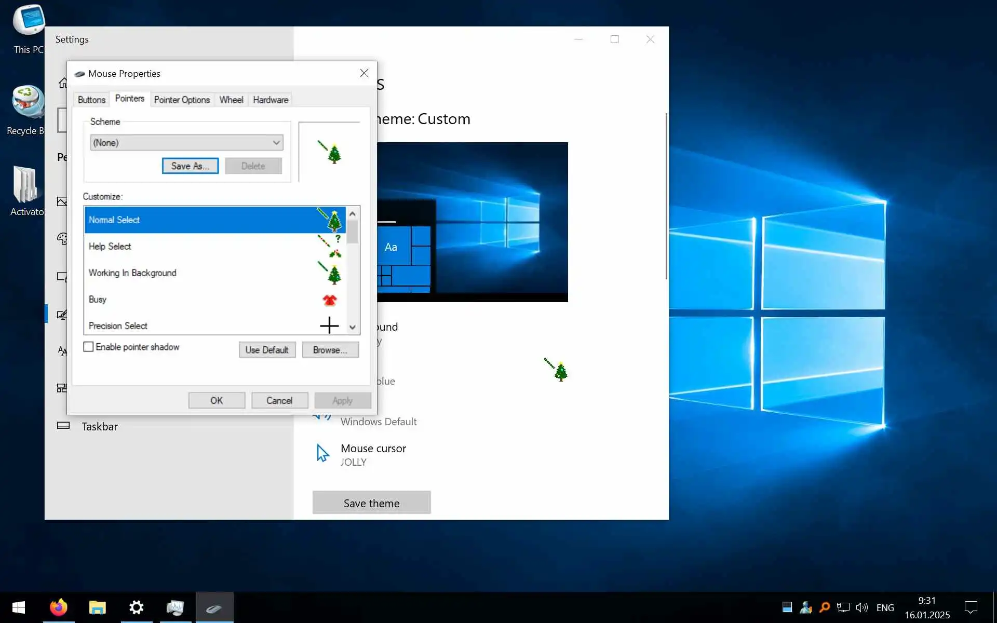Click the Taskbar settings sidebar icon
The height and width of the screenshot is (623, 997).
[x=63, y=426]
